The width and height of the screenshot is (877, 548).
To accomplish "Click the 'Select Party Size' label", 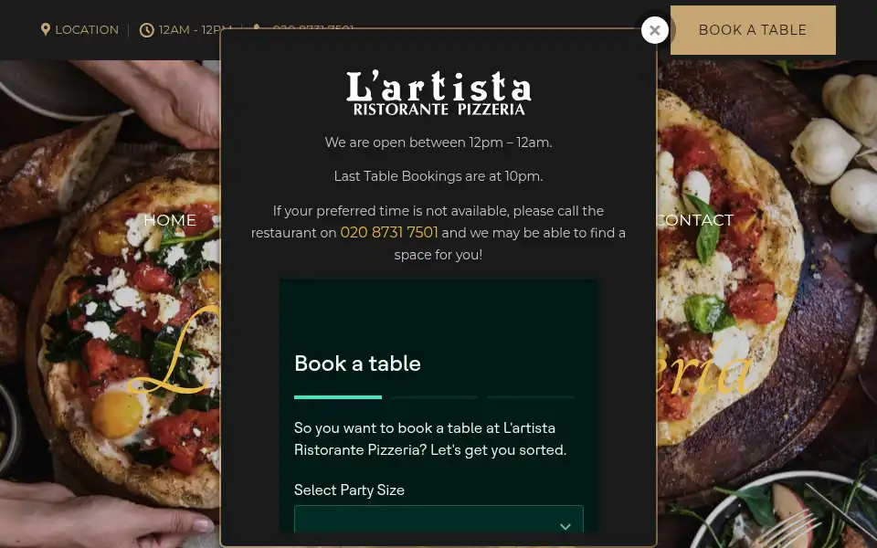I will (x=349, y=490).
